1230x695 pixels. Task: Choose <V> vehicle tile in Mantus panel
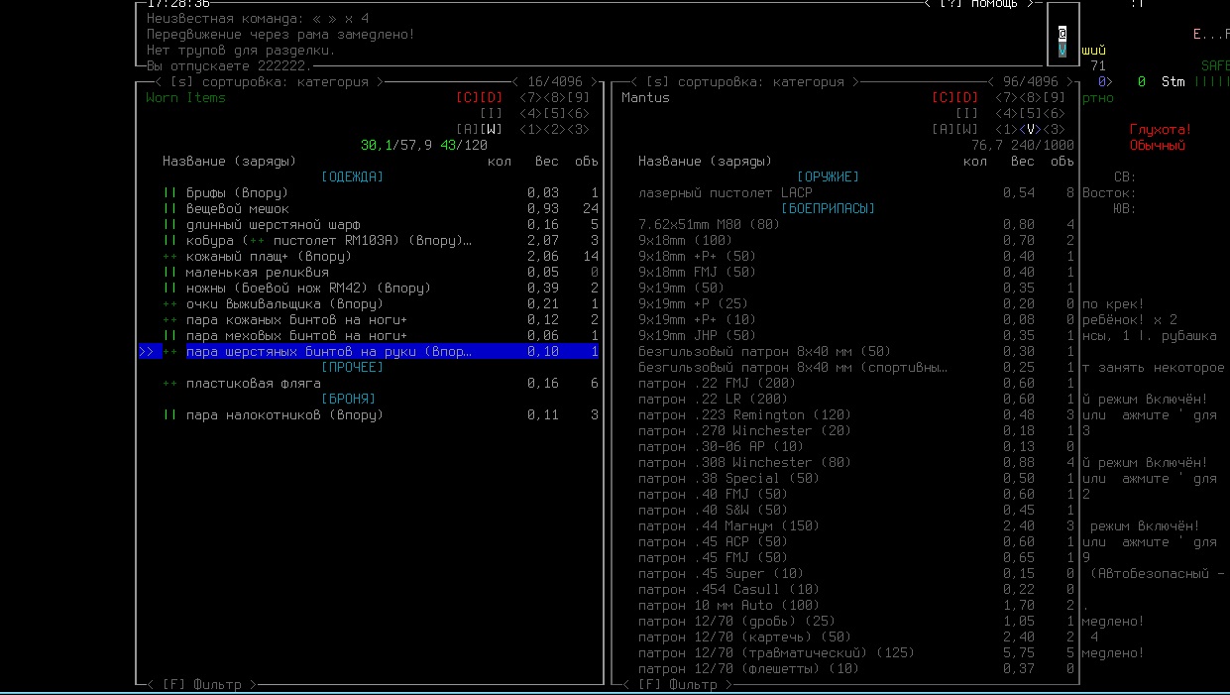click(1031, 130)
